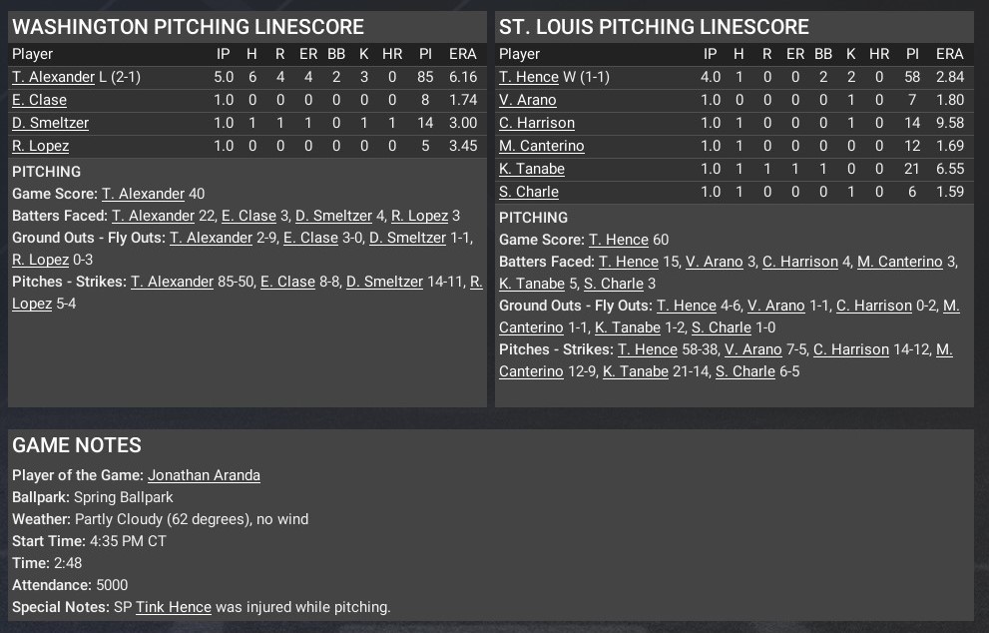
Task: Click D. Smeltzer in Washington Pitches - Strikes line
Action: pyautogui.click(x=384, y=282)
